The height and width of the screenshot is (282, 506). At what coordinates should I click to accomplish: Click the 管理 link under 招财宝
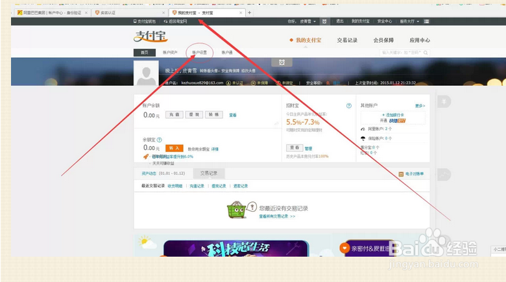(308, 149)
